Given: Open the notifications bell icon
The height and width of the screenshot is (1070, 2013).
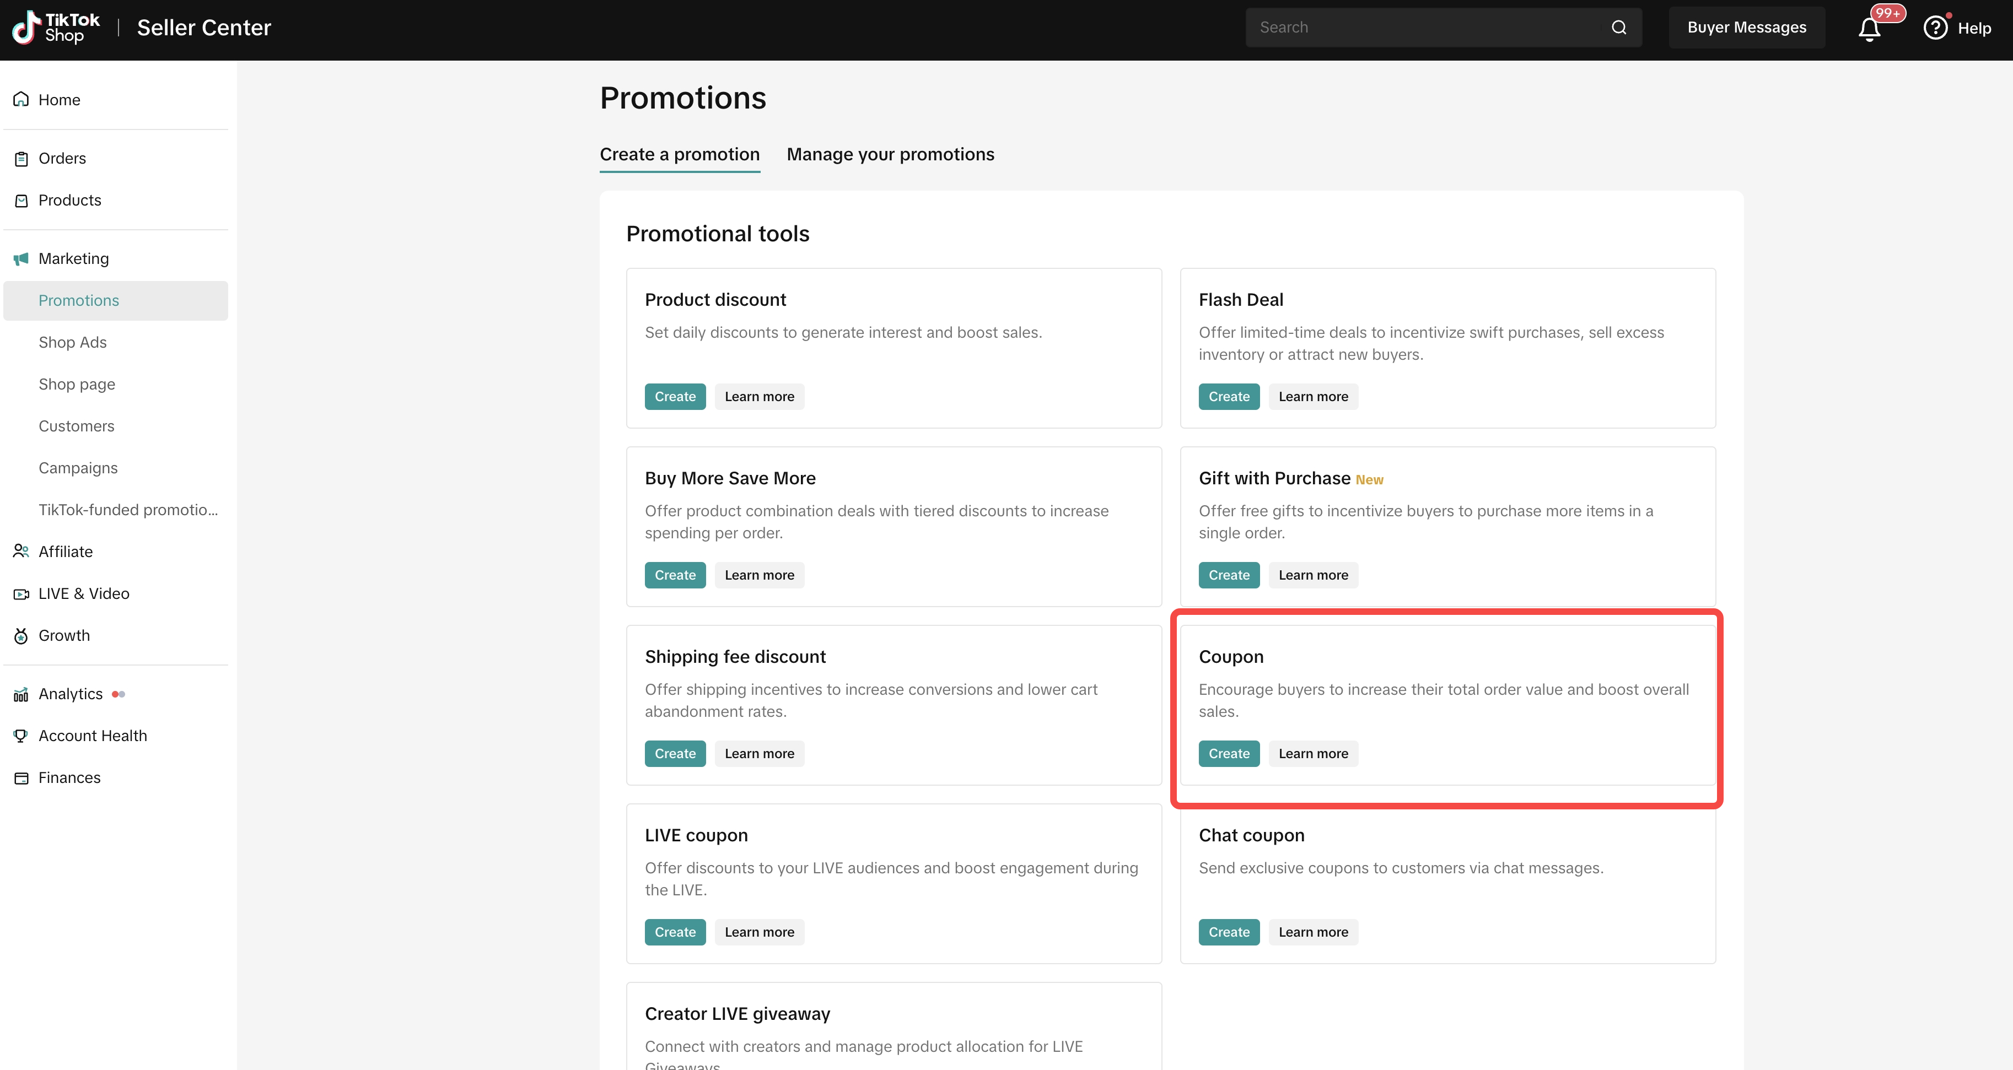Looking at the screenshot, I should tap(1869, 29).
